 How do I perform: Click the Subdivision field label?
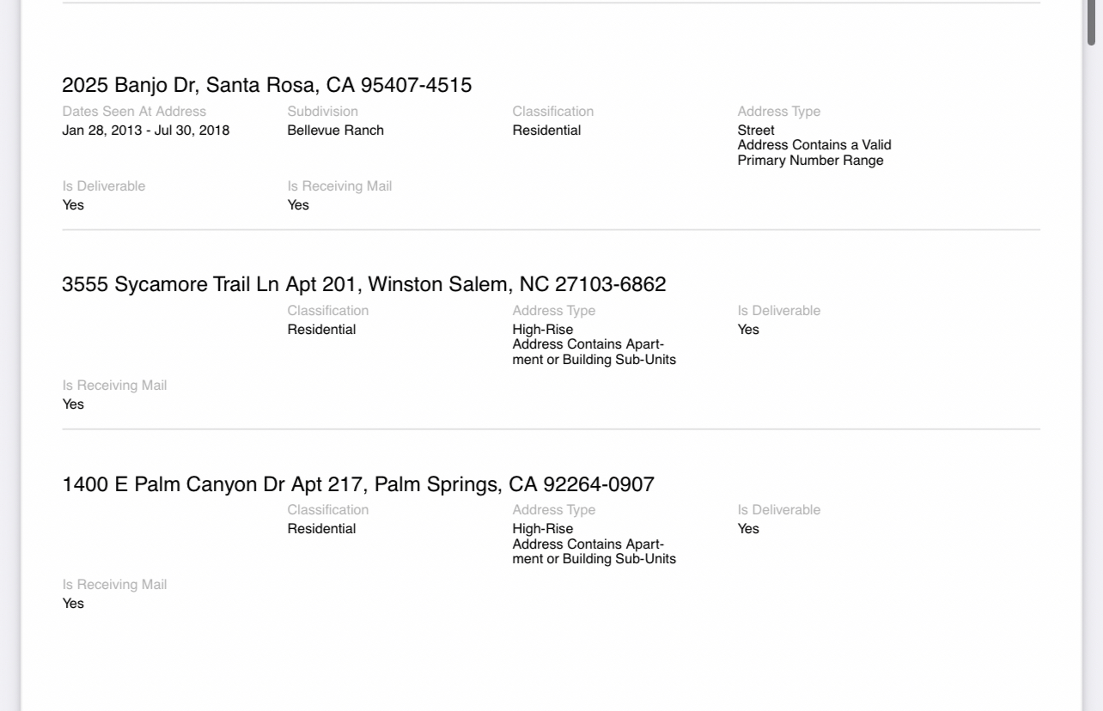(x=323, y=112)
